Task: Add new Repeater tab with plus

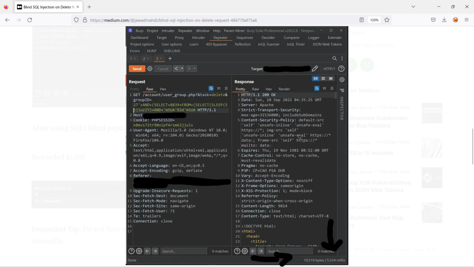Action: click(x=170, y=59)
